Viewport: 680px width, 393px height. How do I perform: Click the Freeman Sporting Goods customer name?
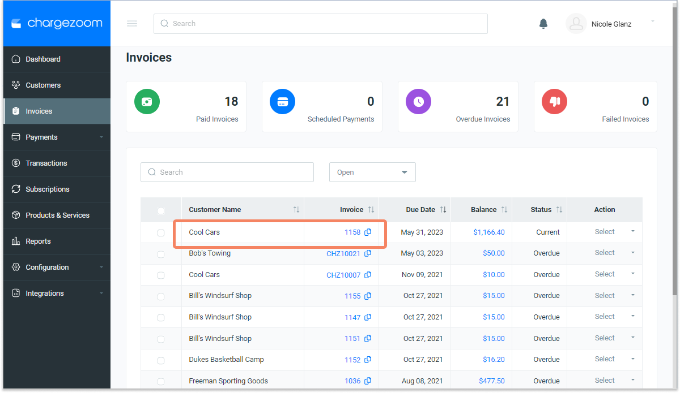(x=228, y=381)
